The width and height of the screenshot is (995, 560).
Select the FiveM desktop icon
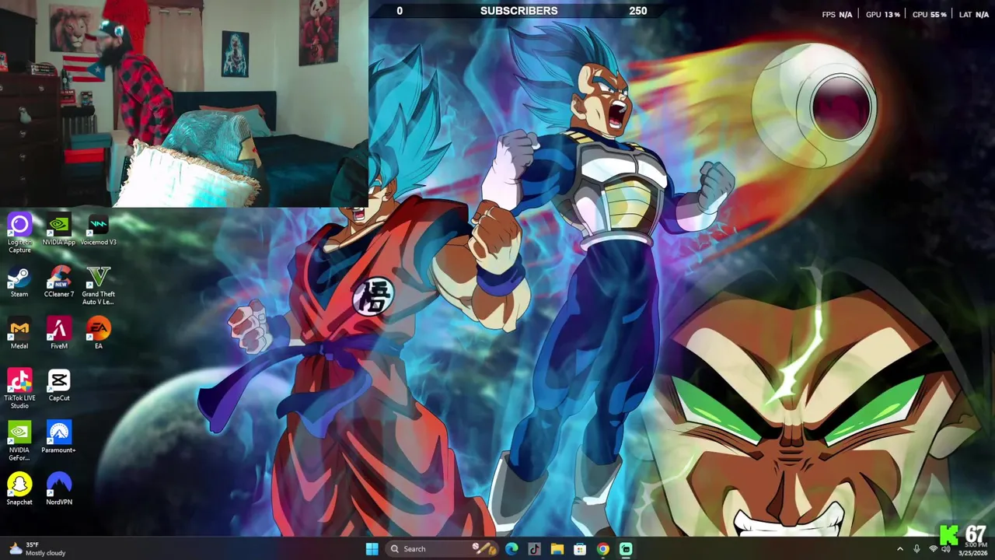(59, 334)
